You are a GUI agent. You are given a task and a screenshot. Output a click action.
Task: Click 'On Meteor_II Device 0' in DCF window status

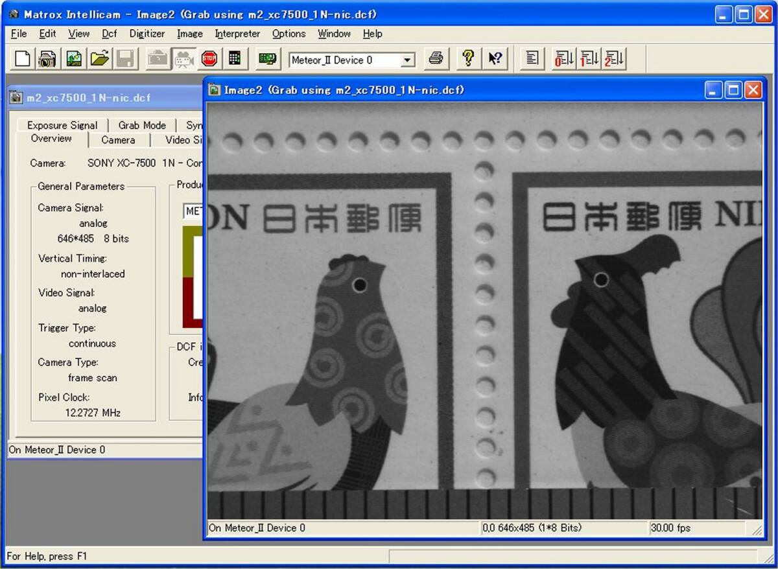point(56,450)
